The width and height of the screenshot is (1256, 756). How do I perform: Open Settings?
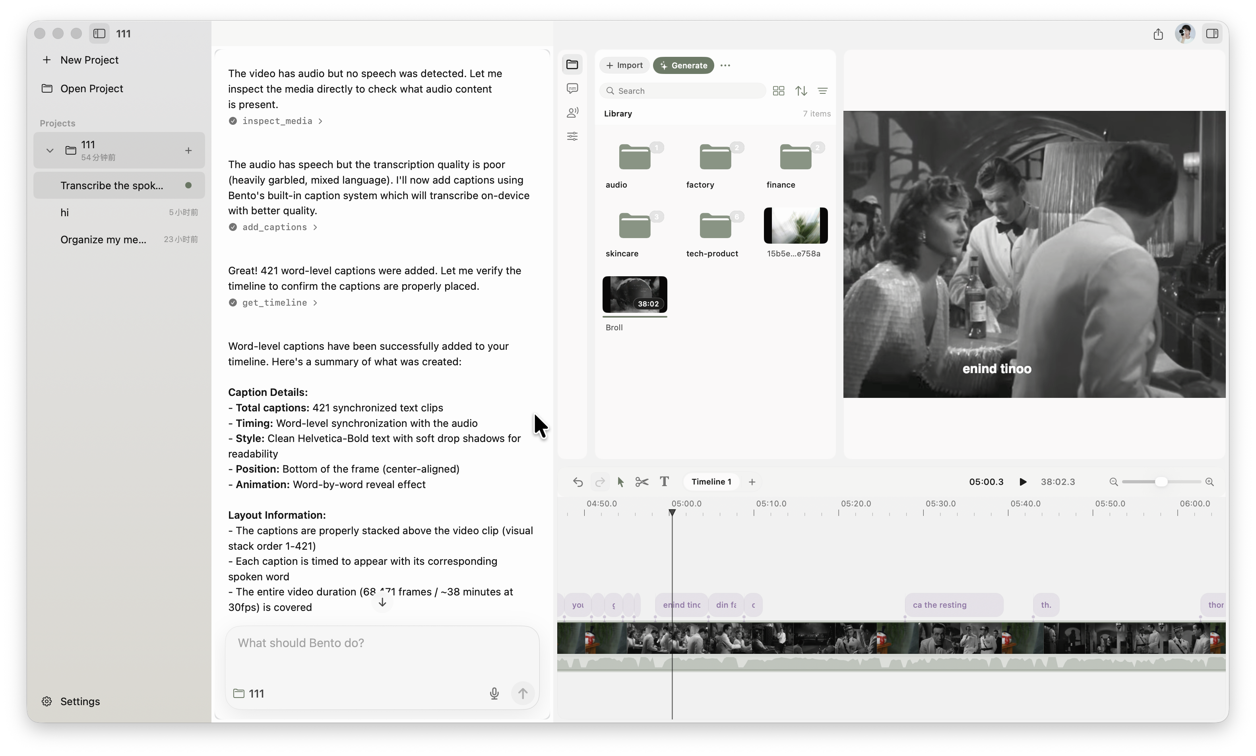[x=71, y=701]
